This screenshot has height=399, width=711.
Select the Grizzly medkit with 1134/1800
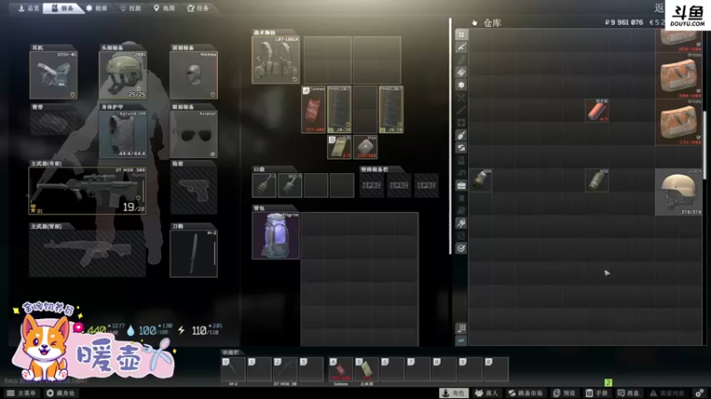pos(679,122)
